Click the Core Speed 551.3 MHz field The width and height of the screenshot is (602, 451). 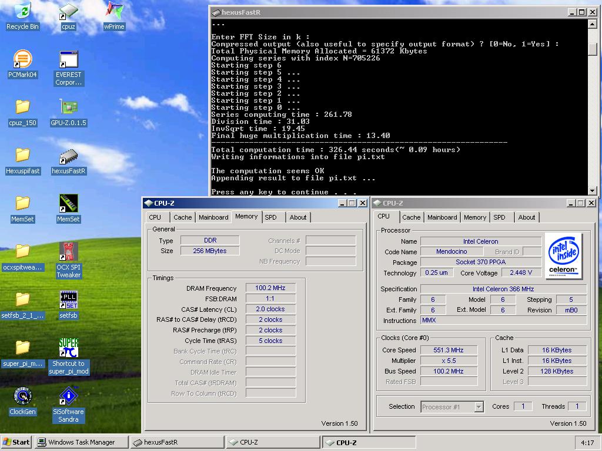(x=449, y=350)
